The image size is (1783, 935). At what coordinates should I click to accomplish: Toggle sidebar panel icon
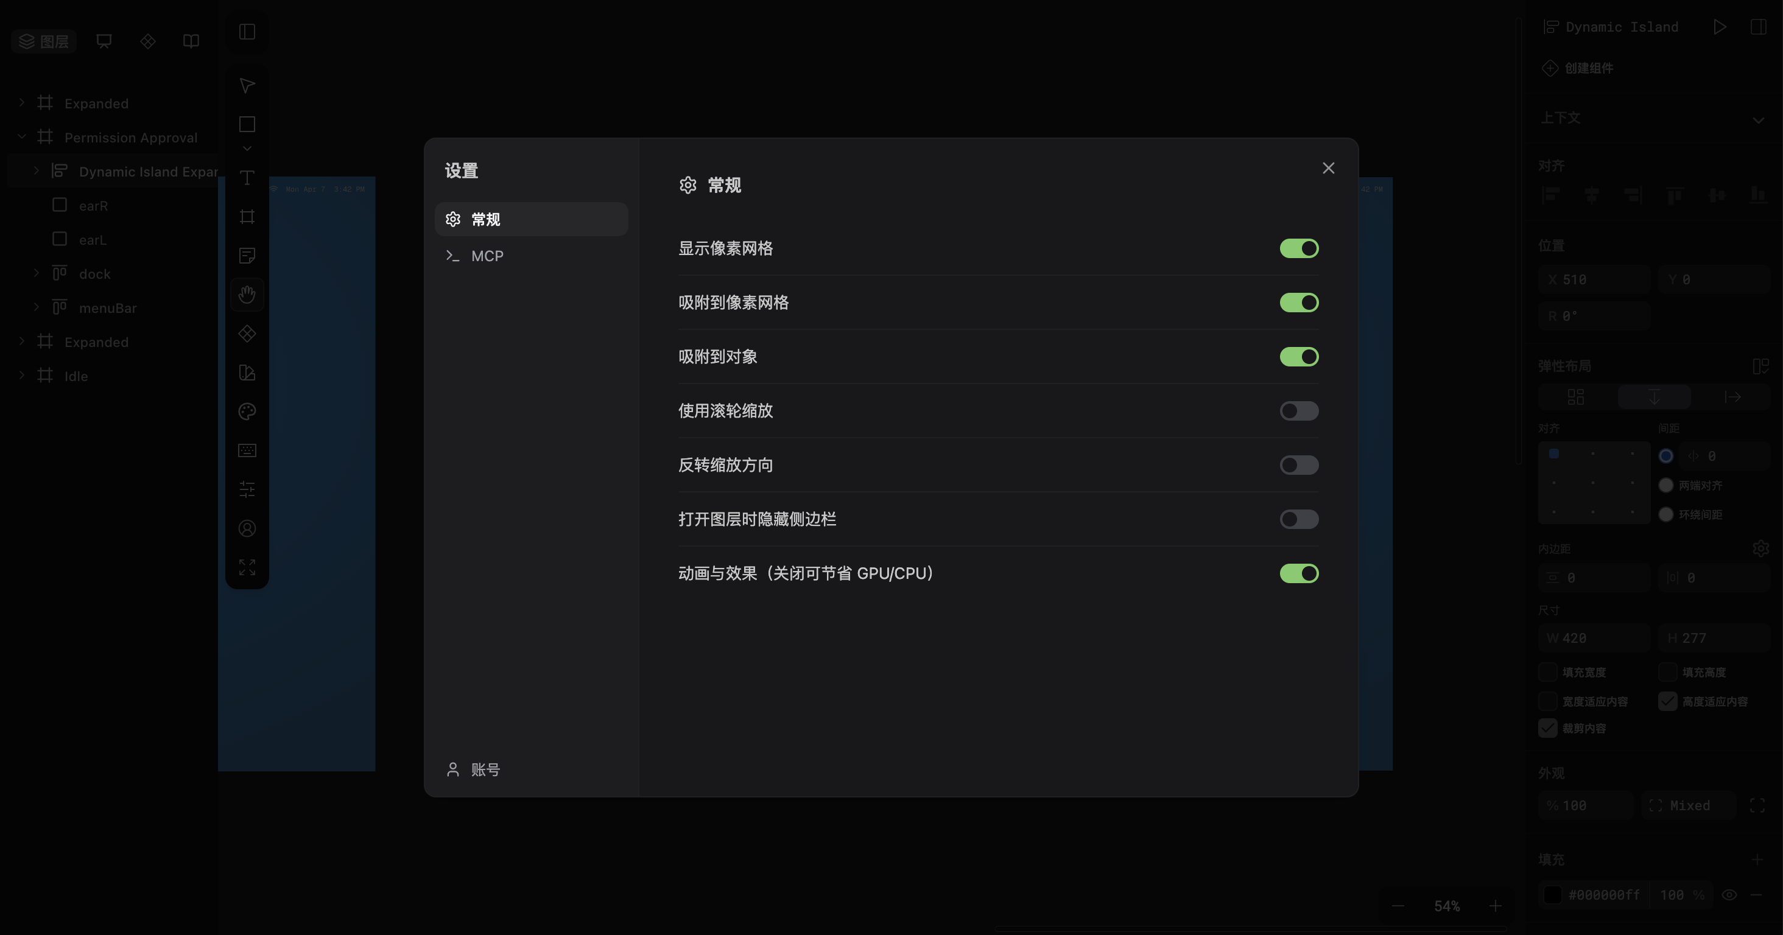(x=247, y=32)
